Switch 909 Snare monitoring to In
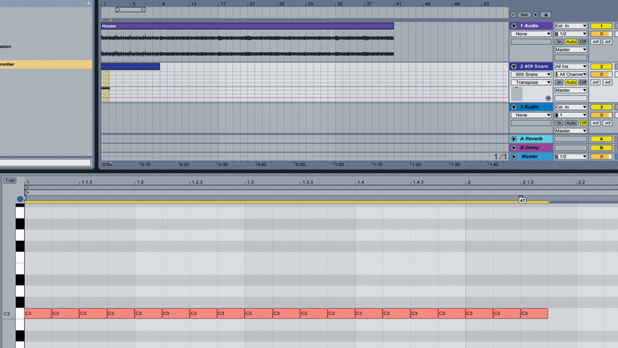 click(x=559, y=82)
